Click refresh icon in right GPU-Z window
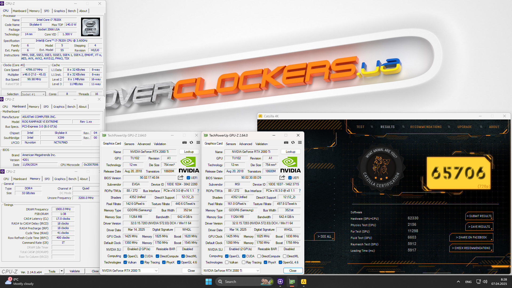The image size is (512, 288). [x=293, y=143]
